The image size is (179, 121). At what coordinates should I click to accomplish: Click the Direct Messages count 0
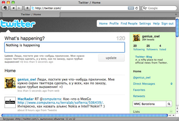[171, 84]
